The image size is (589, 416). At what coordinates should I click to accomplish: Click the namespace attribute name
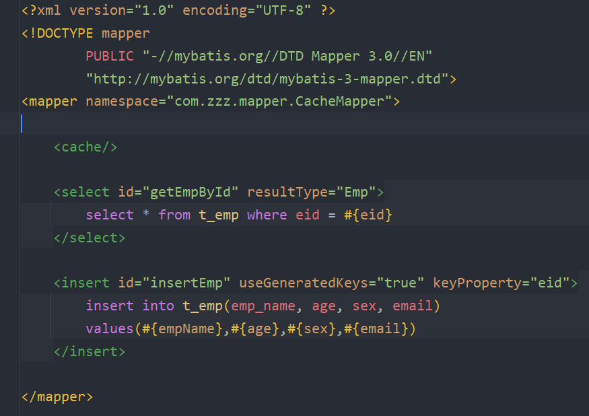pos(122,102)
